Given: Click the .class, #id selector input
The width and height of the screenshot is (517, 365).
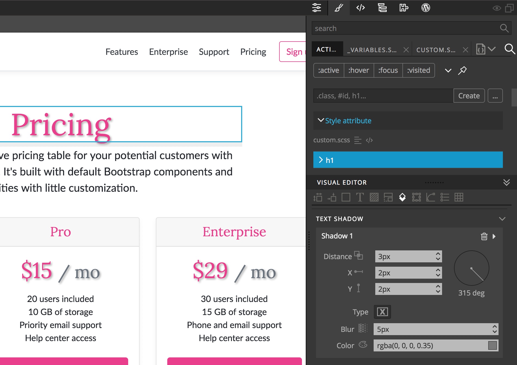Looking at the screenshot, I should pos(383,96).
